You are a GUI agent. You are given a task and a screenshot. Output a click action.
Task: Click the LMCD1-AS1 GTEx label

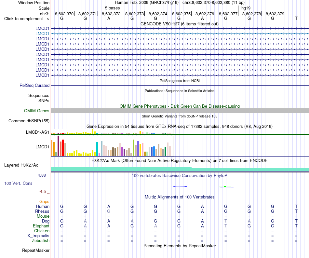(37, 132)
